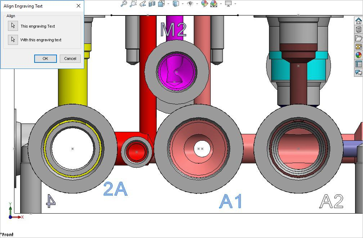The image size is (363, 238).
Task: Click the Previous View icon
Action: click(143, 4)
